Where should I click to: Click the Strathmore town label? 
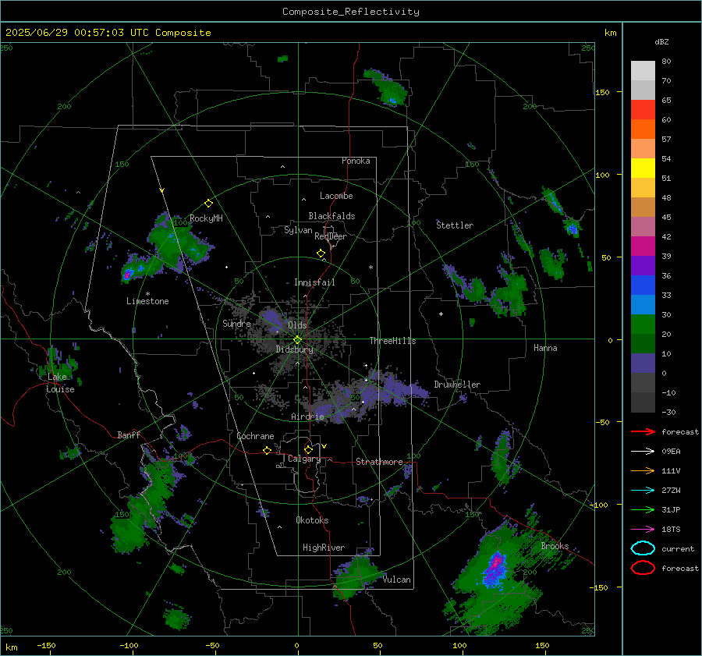(x=379, y=462)
